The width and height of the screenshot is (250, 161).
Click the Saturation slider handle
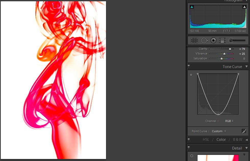[x=221, y=59]
